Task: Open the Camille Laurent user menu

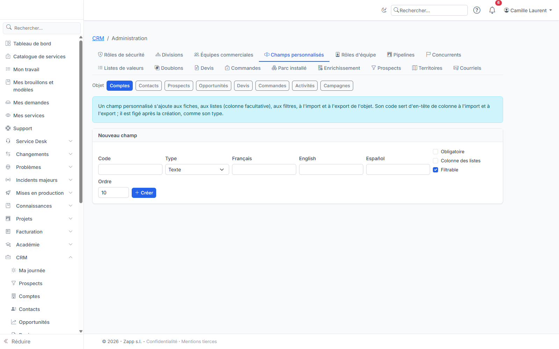Action: coord(528,10)
